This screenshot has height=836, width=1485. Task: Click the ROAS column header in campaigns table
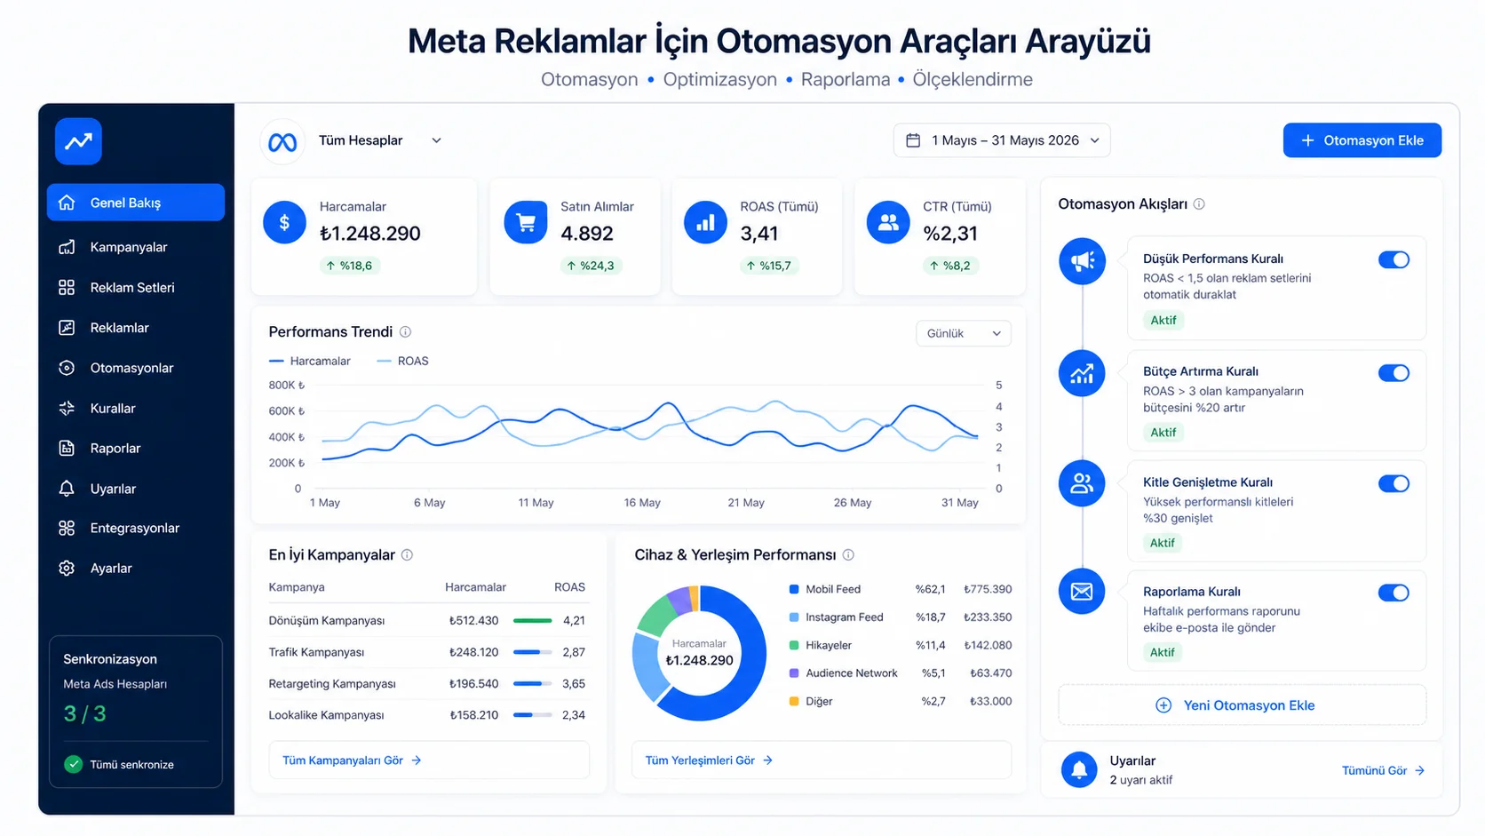coord(569,587)
